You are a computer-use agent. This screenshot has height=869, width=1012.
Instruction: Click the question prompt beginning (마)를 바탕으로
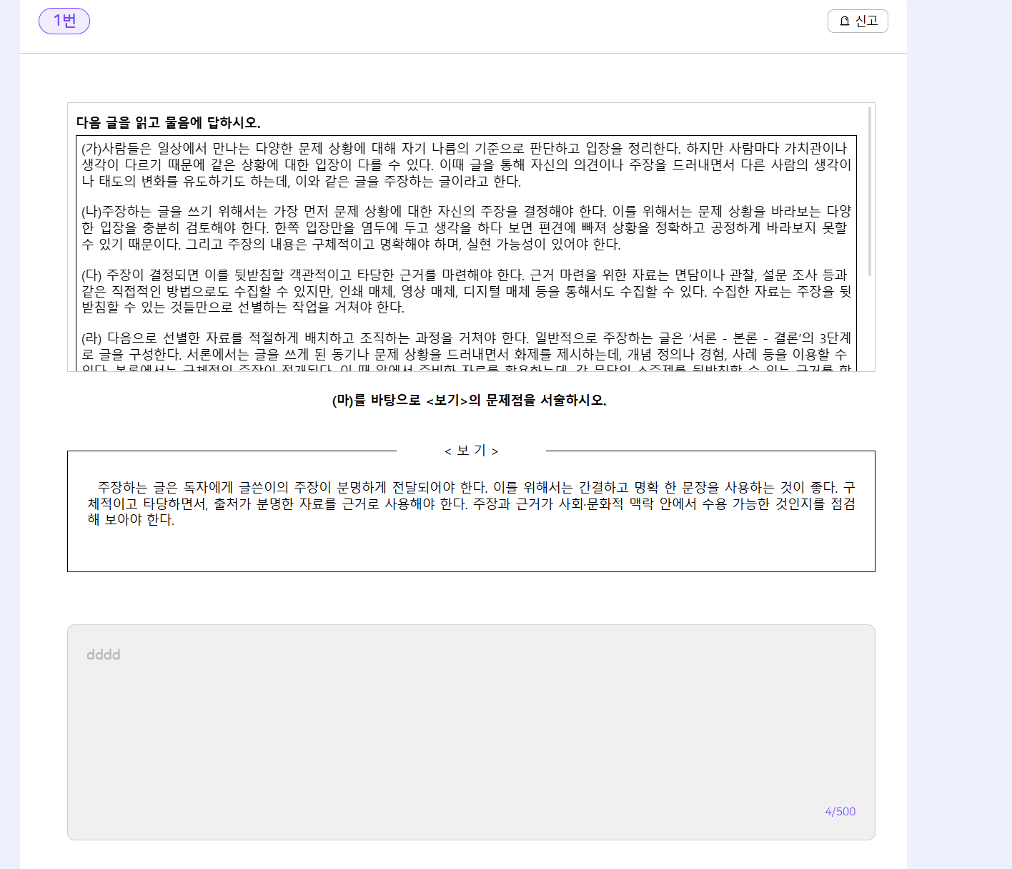pyautogui.click(x=470, y=401)
